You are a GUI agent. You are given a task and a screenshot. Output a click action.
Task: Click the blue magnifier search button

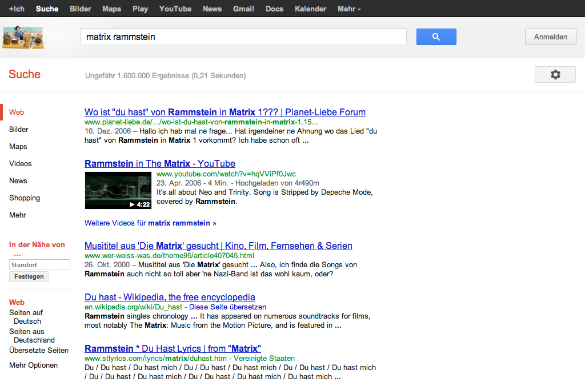coord(436,37)
